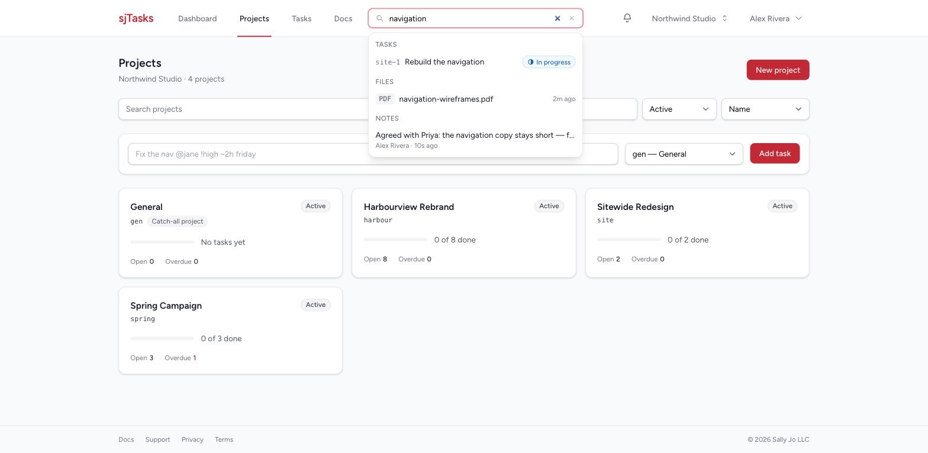Click the Active badge on Sitewide Redesign
The image size is (928, 453).
pyautogui.click(x=782, y=206)
